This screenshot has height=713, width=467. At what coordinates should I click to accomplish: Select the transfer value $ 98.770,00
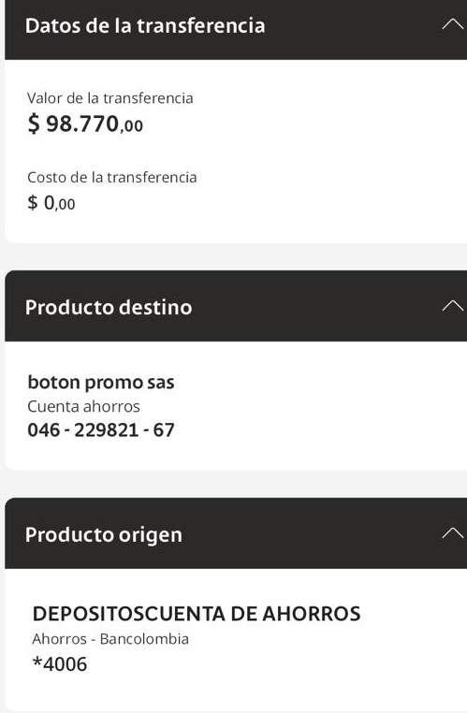pyautogui.click(x=85, y=124)
